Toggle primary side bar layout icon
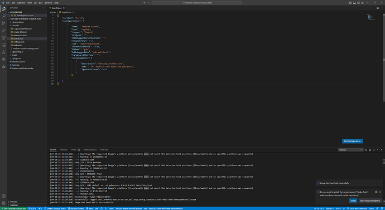This screenshot has height=210, width=385. (x=350, y=3)
